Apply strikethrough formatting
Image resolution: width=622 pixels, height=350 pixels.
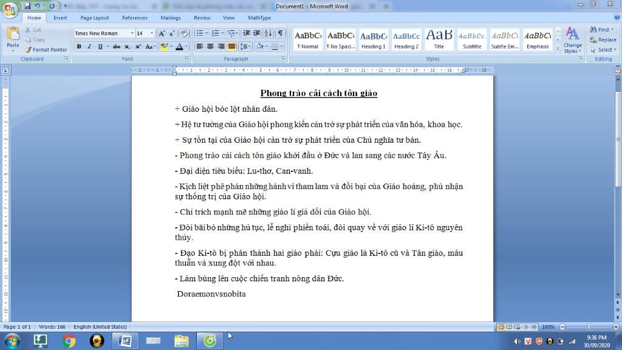(116, 47)
